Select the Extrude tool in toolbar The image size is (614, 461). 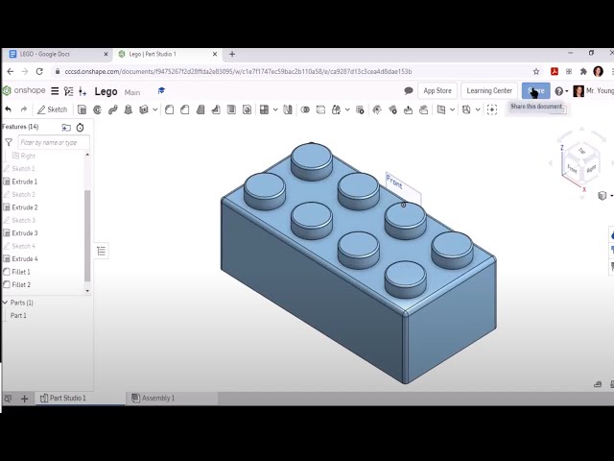[82, 109]
